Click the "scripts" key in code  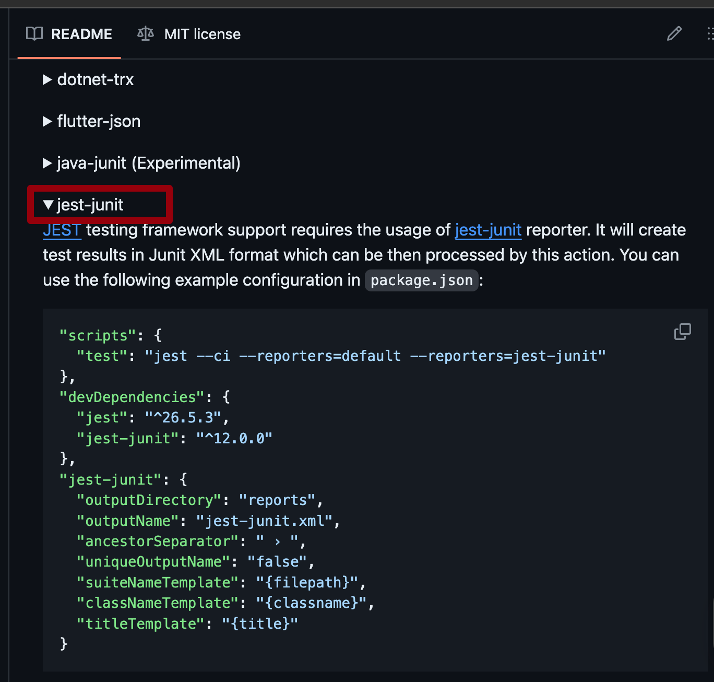coord(98,335)
